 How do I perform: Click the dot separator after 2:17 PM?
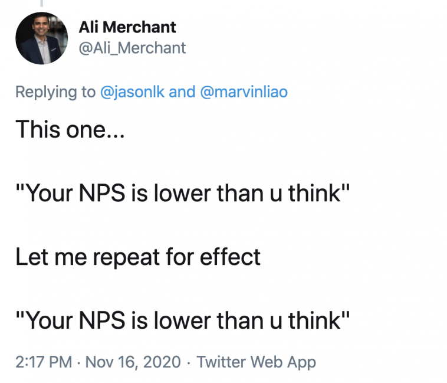click(78, 362)
